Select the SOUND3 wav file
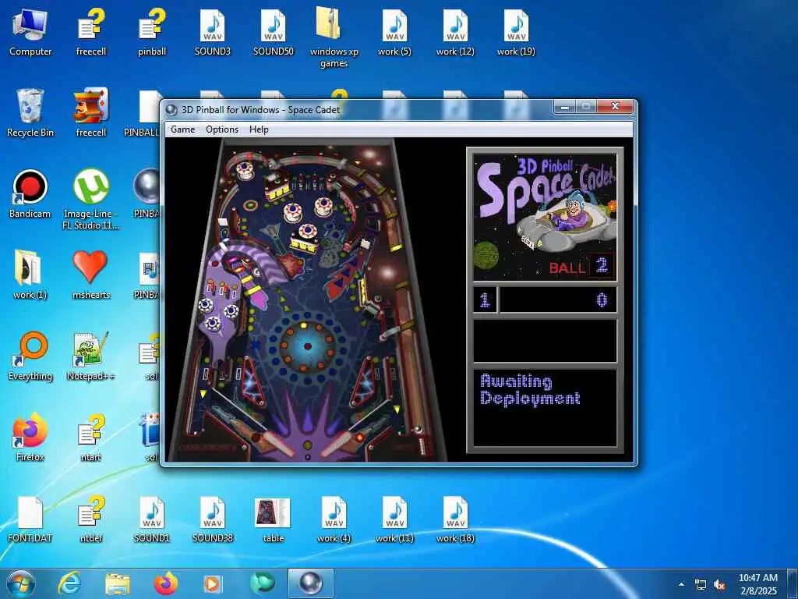This screenshot has width=798, height=599. tap(212, 33)
